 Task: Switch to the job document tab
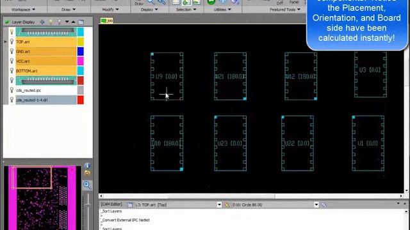(x=107, y=20)
